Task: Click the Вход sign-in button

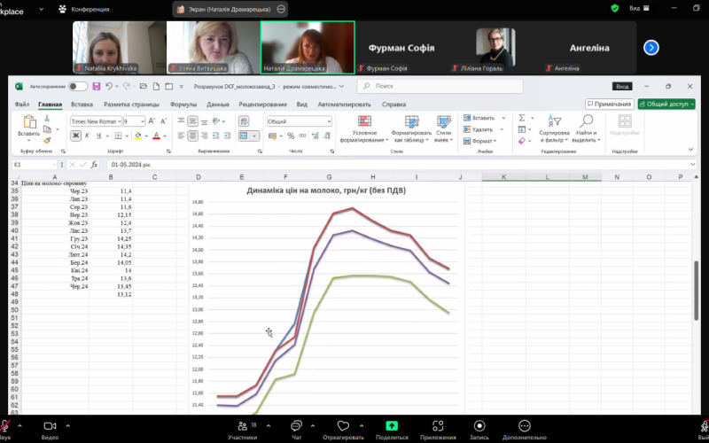Action: (622, 86)
